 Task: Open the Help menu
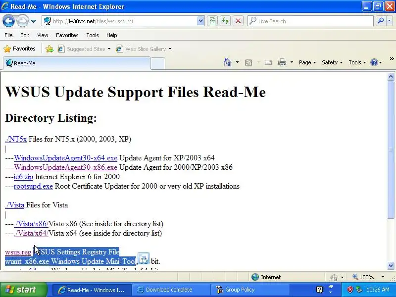[x=112, y=35]
